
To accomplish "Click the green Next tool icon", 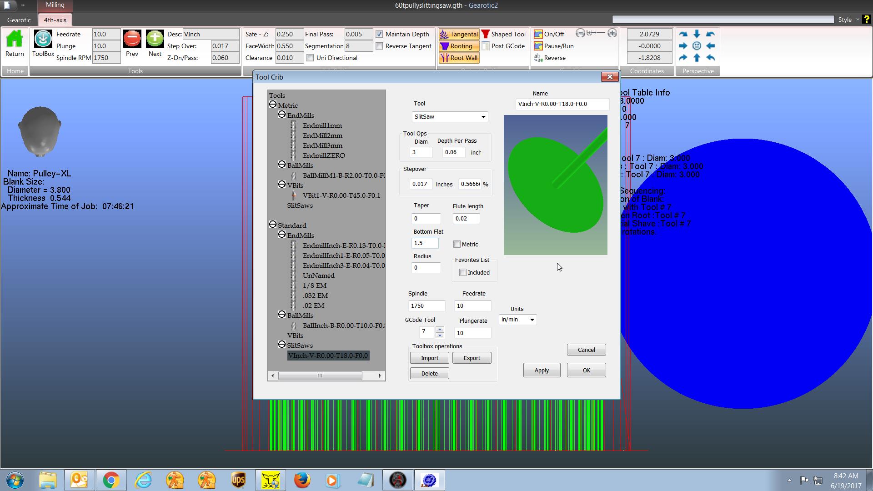I will (155, 40).
